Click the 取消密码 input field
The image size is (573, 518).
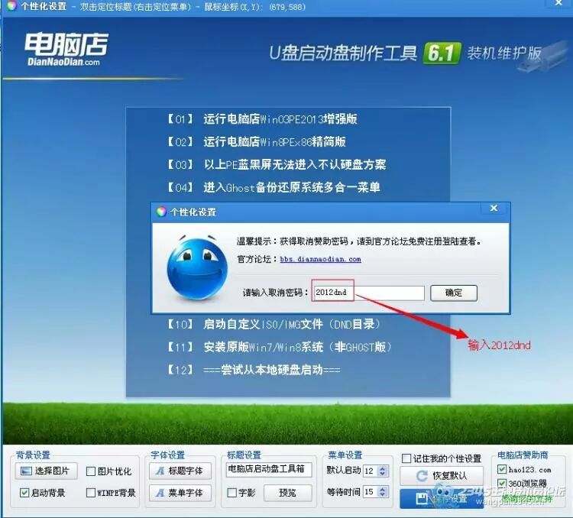pyautogui.click(x=368, y=293)
